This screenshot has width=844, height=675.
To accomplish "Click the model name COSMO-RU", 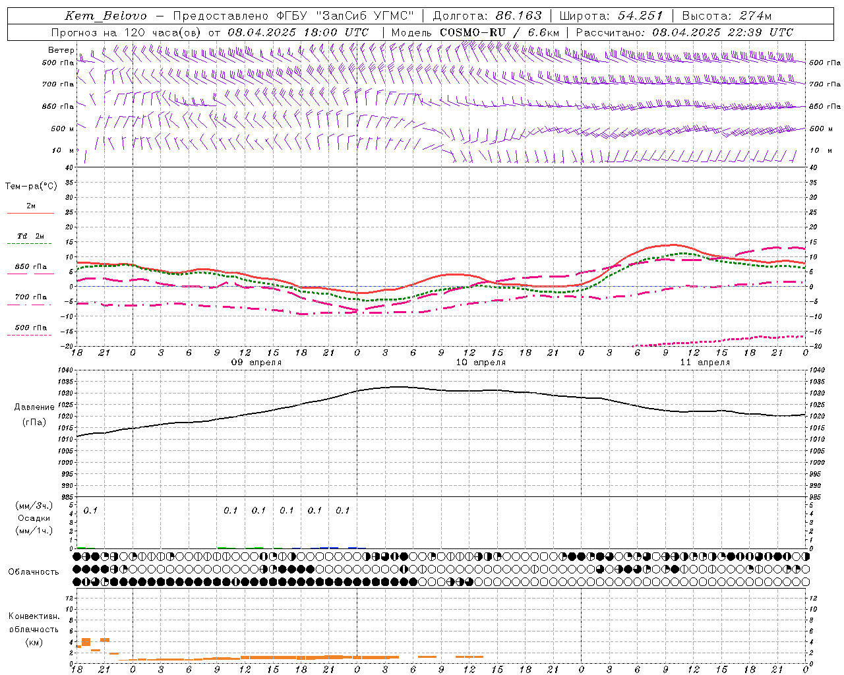I will 472,32.
